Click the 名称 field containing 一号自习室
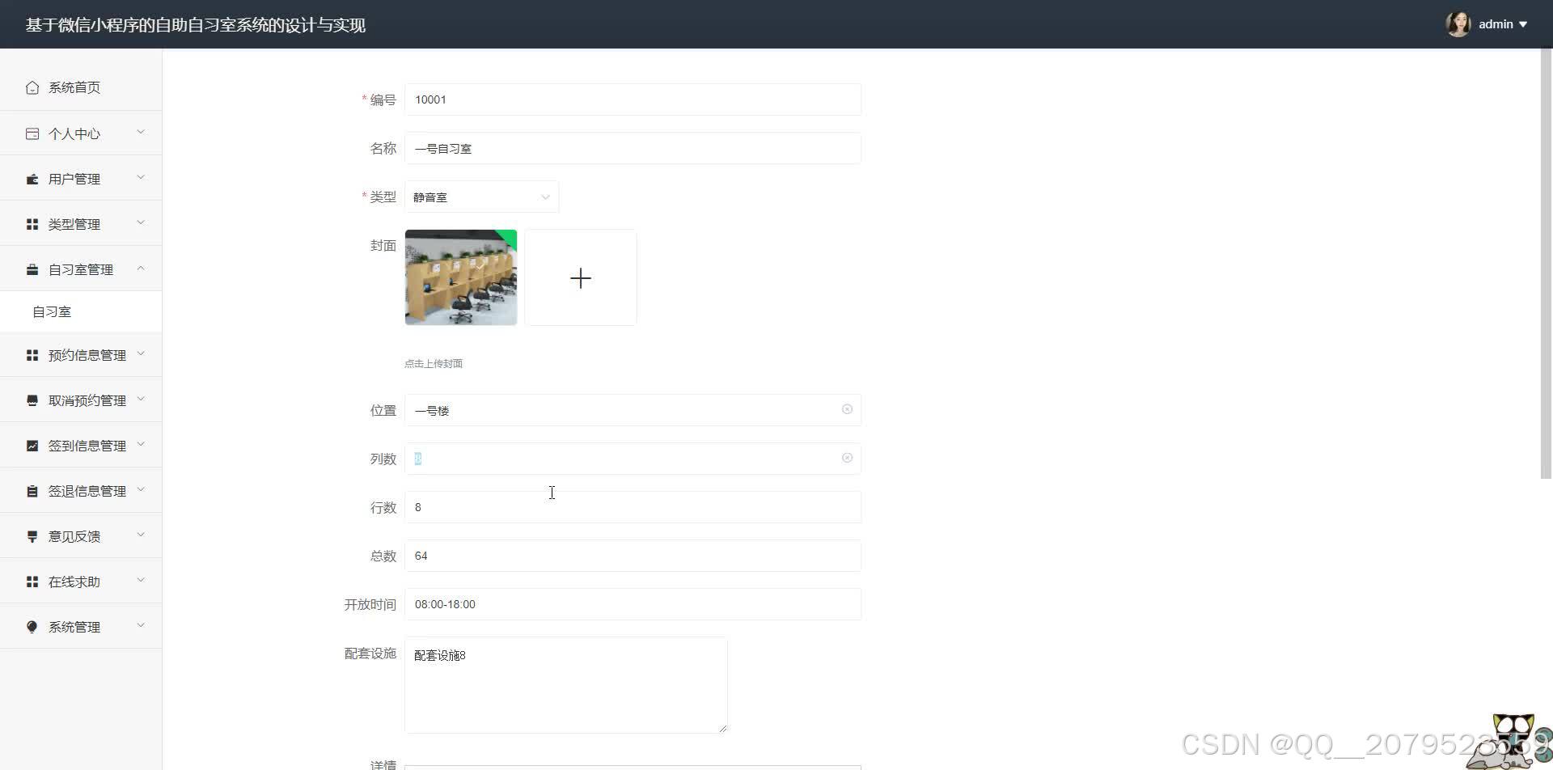Screen dimensions: 1553x770 coord(633,148)
